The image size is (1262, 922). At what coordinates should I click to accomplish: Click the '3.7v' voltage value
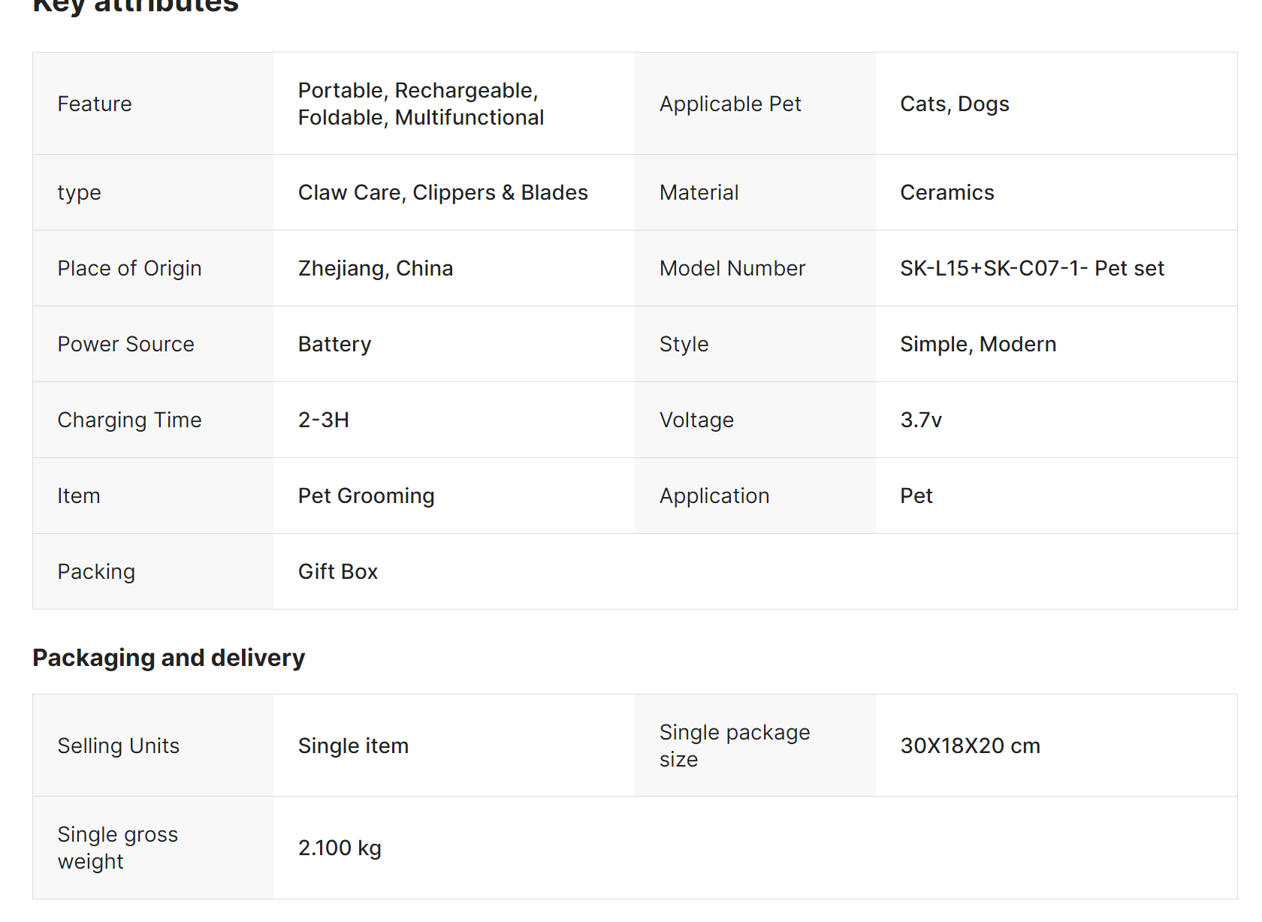[920, 420]
